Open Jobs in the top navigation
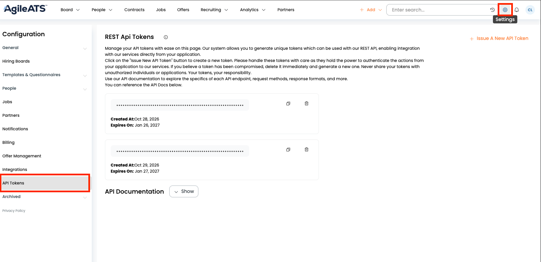The width and height of the screenshot is (541, 262). click(x=161, y=10)
